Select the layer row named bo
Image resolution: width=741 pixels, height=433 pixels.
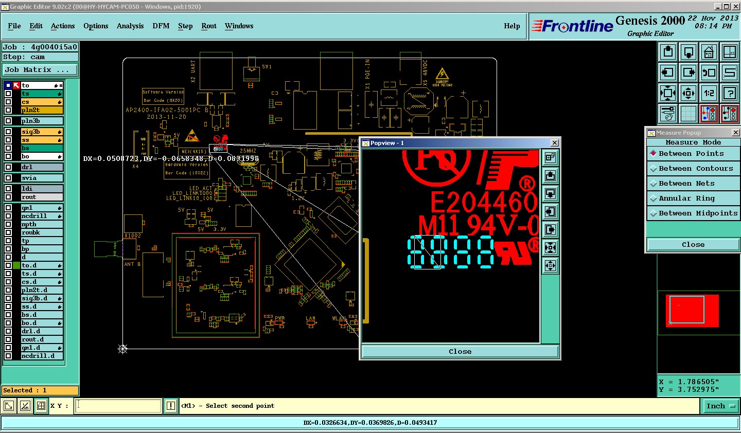pos(42,156)
